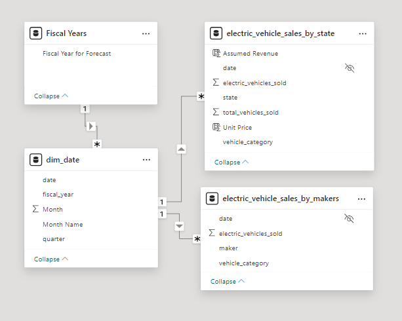Click the dim_date table database icon
This screenshot has height=321, width=402.
tap(36, 159)
